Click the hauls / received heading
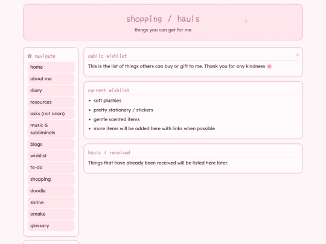 [109, 152]
